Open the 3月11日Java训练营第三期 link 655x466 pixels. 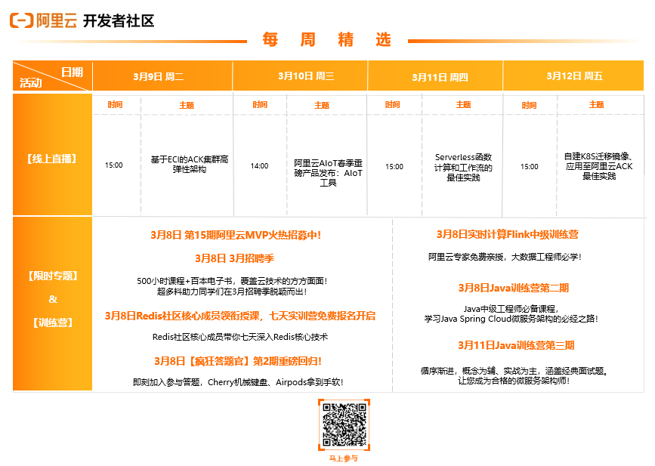(x=516, y=345)
